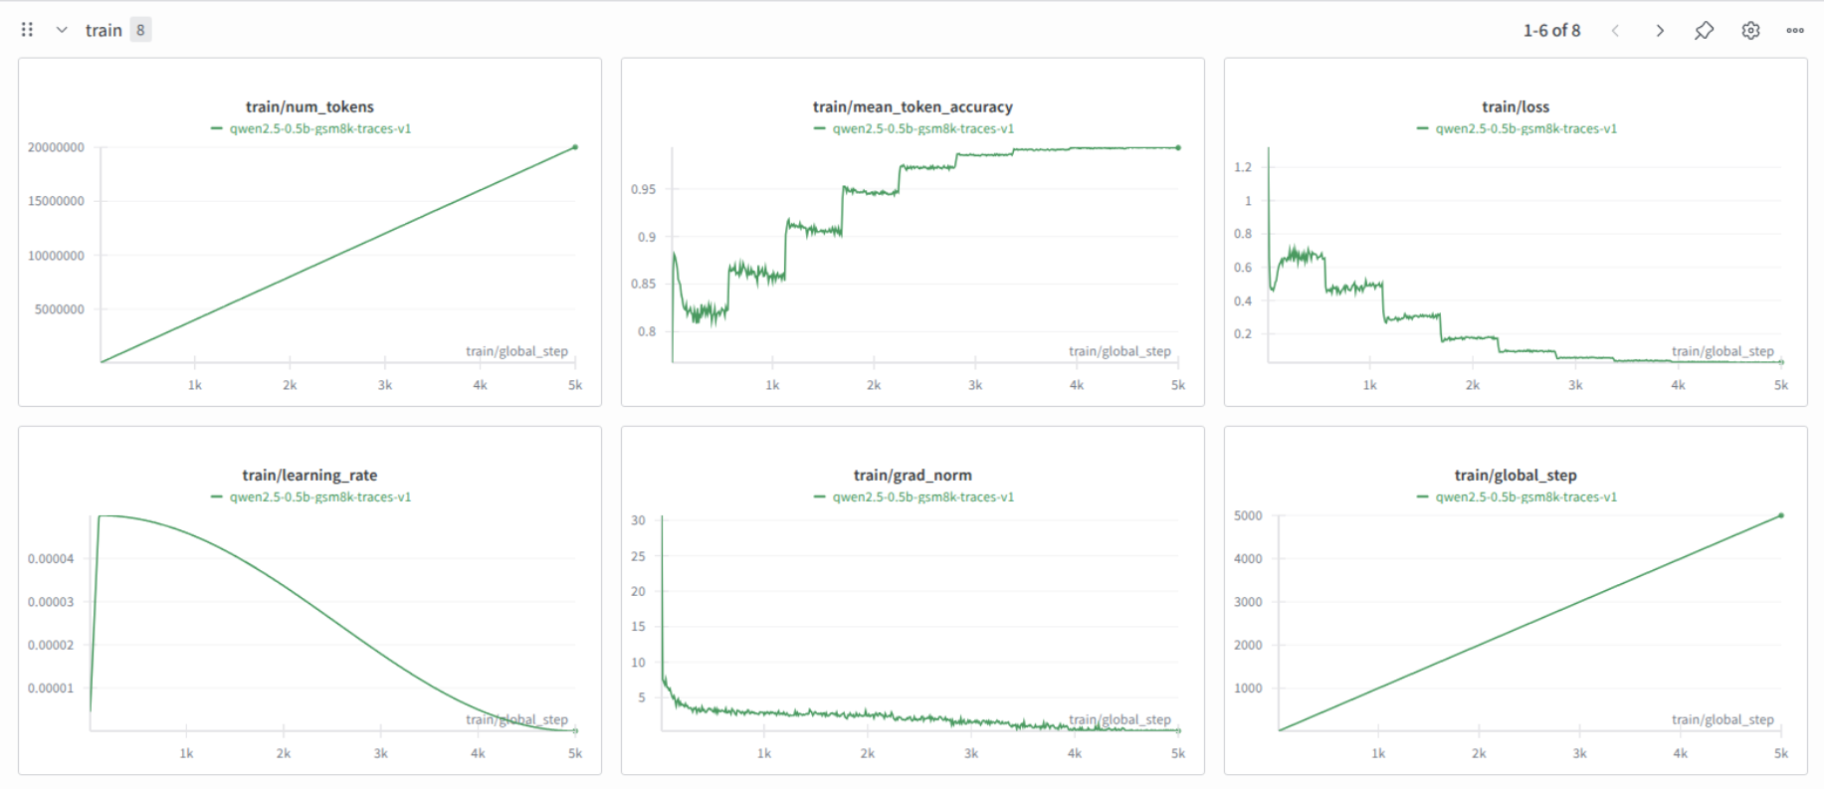Screen dimensions: 1824x789
Task: Click the run name legend in train/num_tokens chart
Action: 320,128
